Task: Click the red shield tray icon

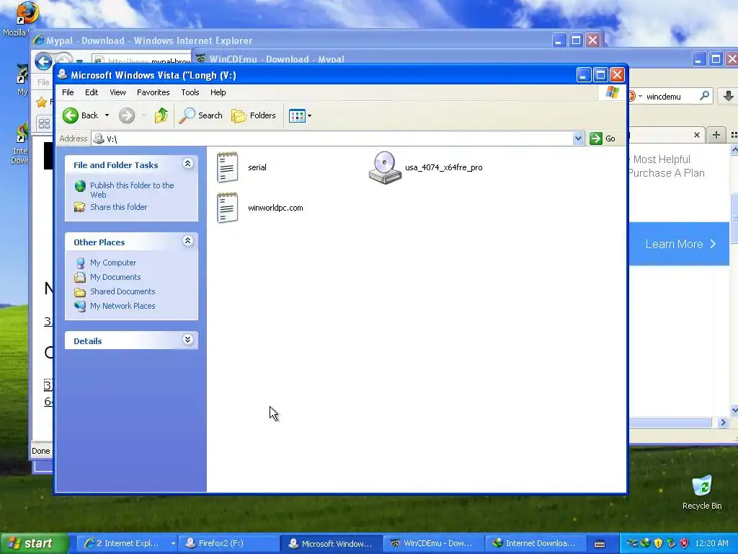Action: point(685,543)
